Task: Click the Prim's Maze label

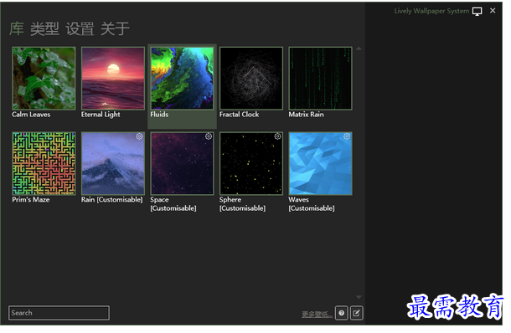Action: click(x=31, y=200)
